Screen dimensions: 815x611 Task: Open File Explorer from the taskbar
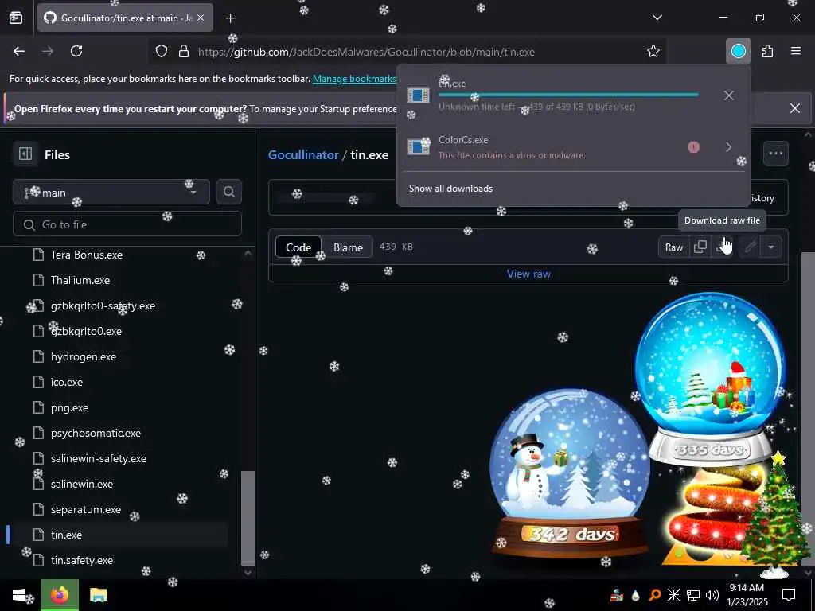(98, 595)
